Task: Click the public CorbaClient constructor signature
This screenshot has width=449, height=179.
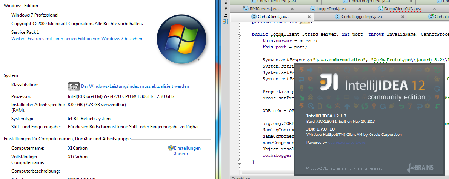Action: coord(350,35)
